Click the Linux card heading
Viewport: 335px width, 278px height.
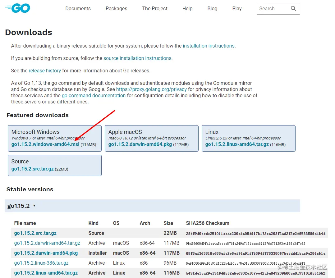pyautogui.click(x=212, y=132)
